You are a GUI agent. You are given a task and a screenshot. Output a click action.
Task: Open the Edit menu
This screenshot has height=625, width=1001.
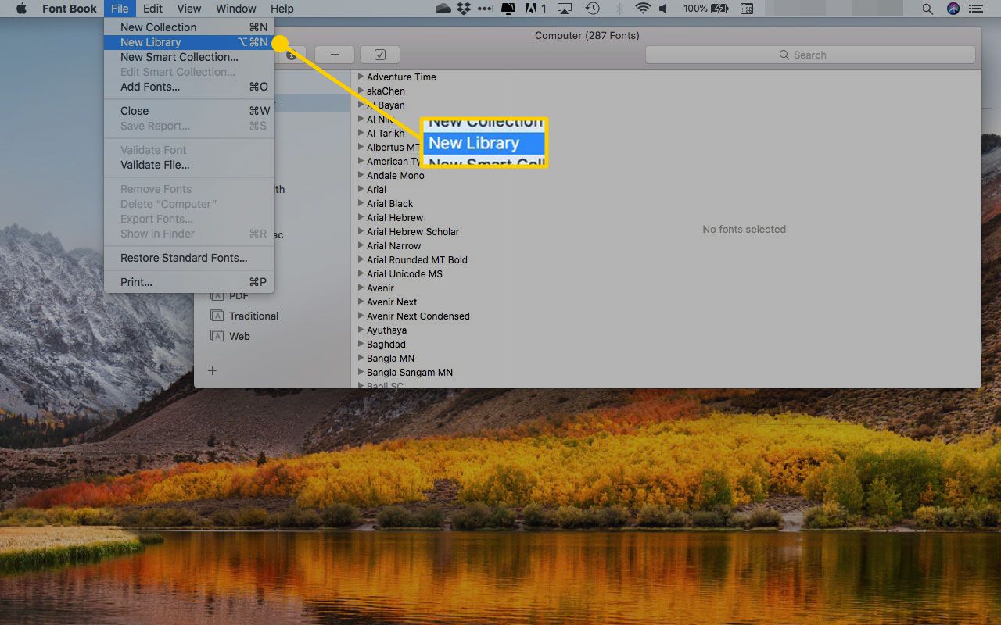point(152,9)
